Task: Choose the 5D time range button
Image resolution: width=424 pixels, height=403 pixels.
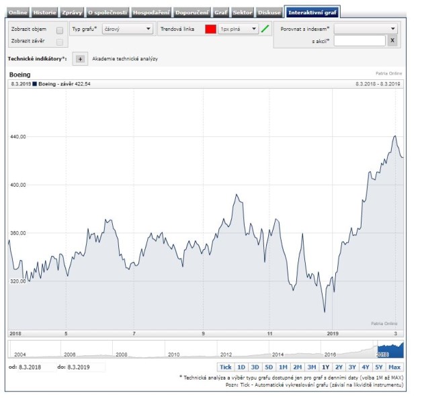Action: [269, 367]
